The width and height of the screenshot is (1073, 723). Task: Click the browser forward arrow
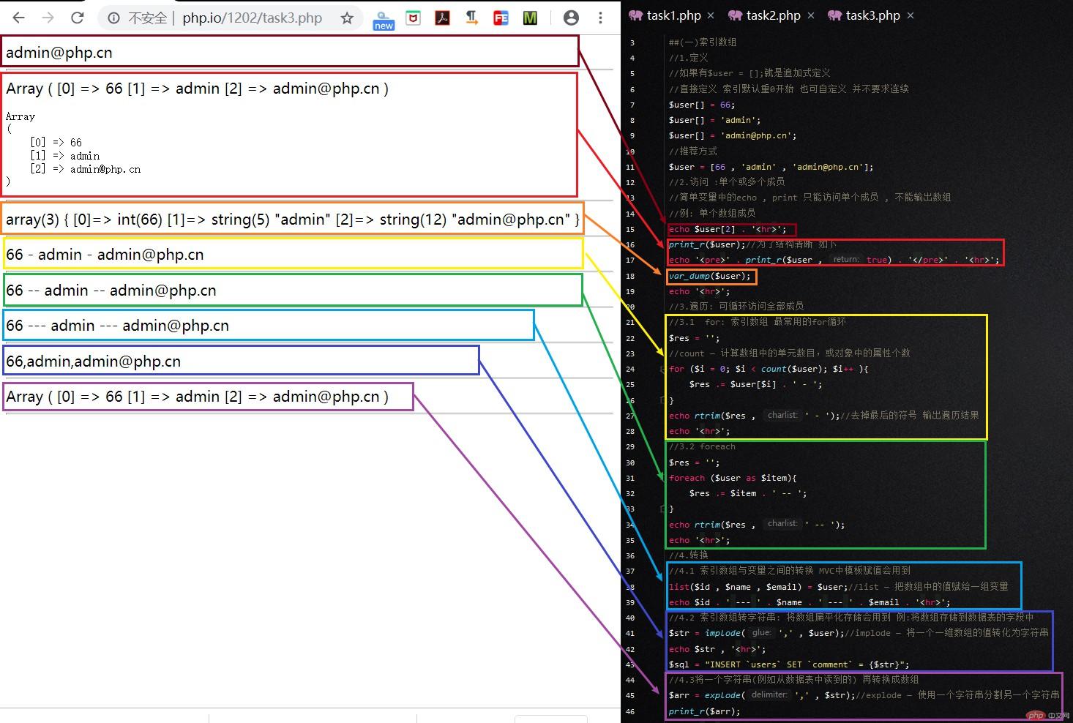tap(48, 18)
